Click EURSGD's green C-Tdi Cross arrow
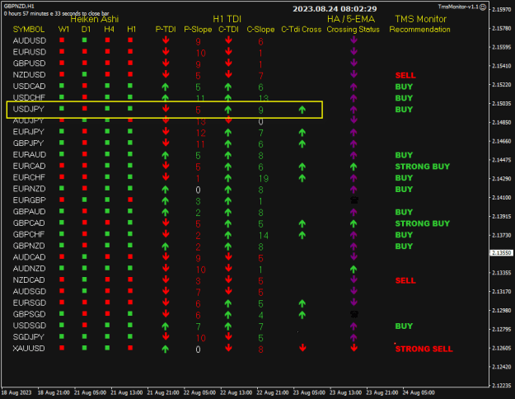This screenshot has height=399, width=515. 302,303
